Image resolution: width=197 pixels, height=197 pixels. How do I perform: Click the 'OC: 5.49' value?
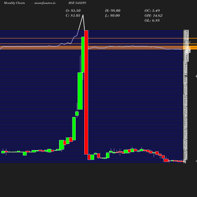tap(152, 11)
